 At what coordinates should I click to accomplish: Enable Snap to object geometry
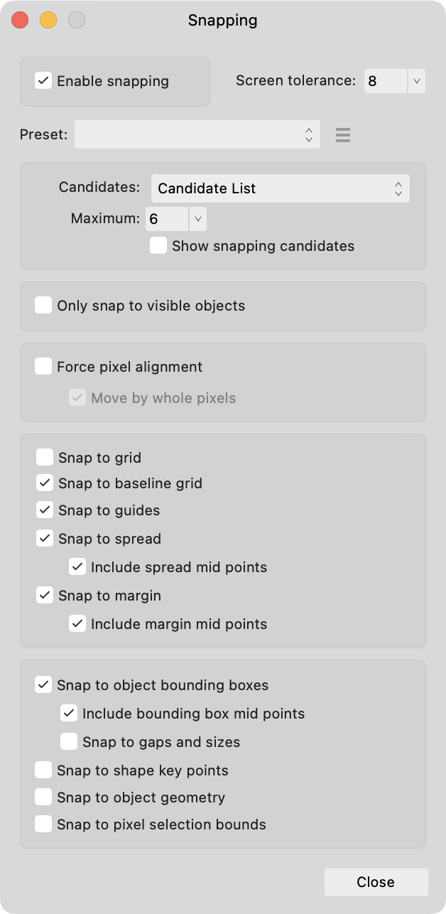point(43,797)
